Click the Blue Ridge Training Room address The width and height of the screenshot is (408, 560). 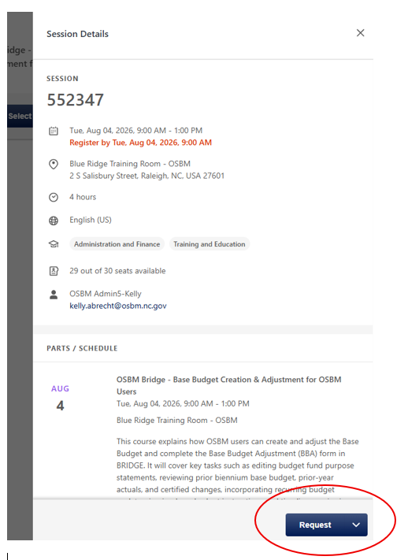(x=147, y=169)
